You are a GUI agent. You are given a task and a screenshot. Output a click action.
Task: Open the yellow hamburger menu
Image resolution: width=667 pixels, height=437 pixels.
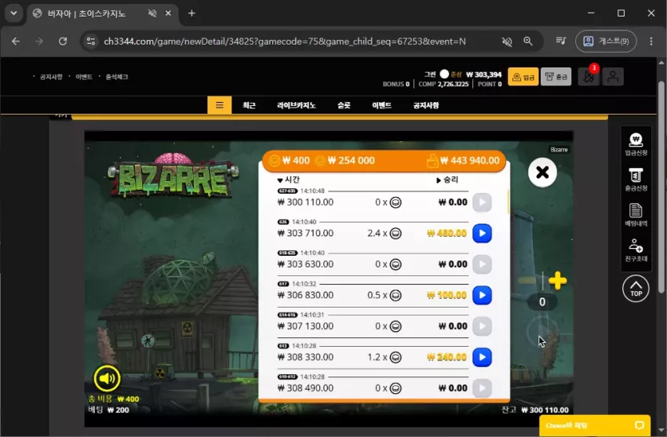tap(220, 105)
